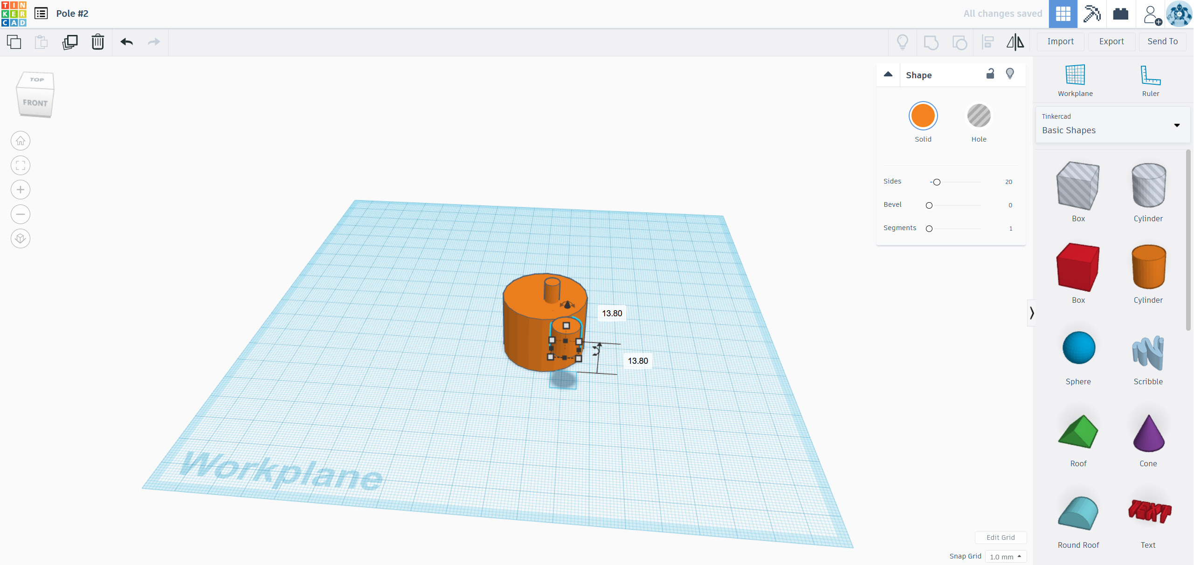The height and width of the screenshot is (565, 1194).
Task: Collapse the Shape inspector panel
Action: (x=888, y=75)
